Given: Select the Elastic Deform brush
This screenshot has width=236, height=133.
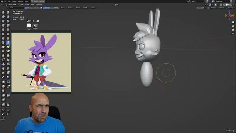Looking at the screenshot, I should (3, 47).
